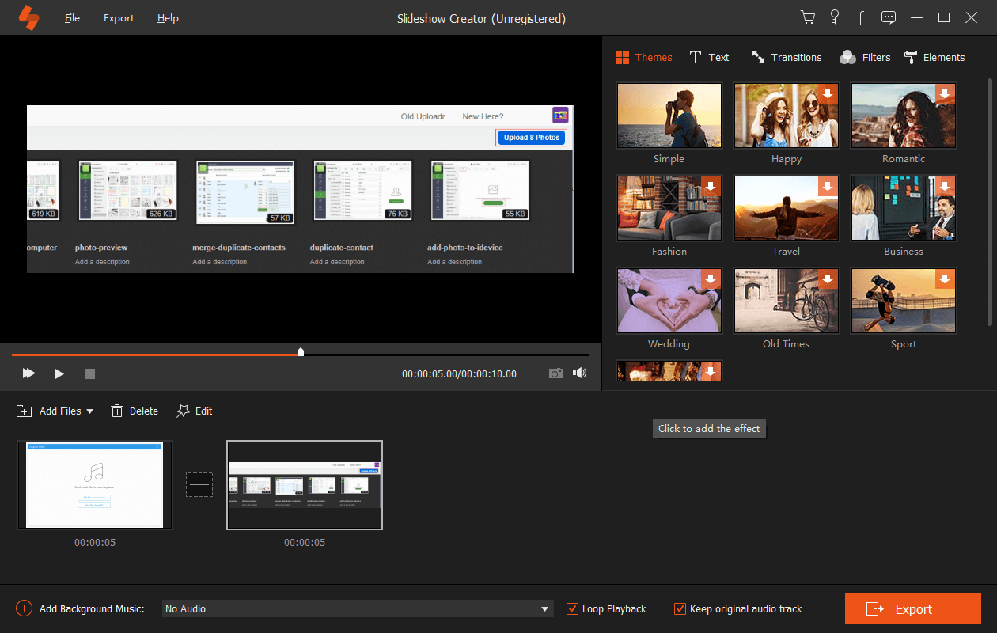This screenshot has width=997, height=633.
Task: Expand the Add Files dropdown arrow
Action: click(x=89, y=411)
